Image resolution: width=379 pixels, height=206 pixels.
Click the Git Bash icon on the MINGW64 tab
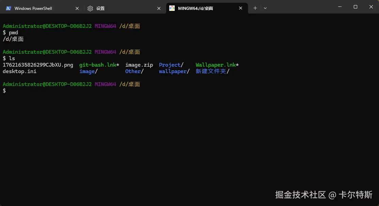[x=172, y=8]
